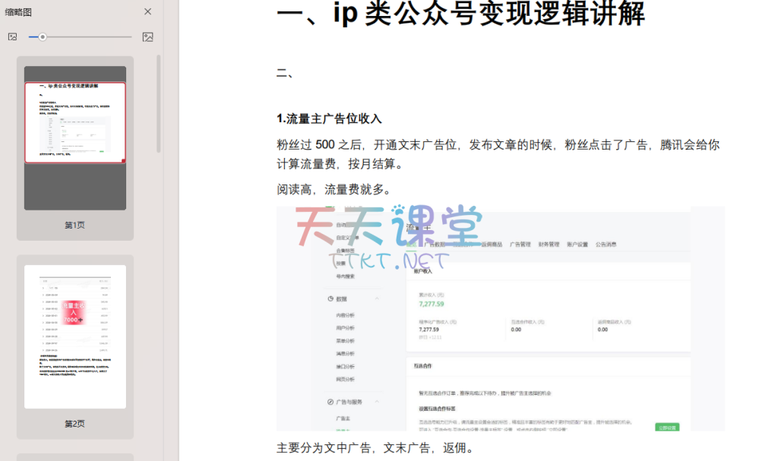The image size is (778, 461).
Task: Select 内容分析 in the sidebar
Action: point(345,315)
